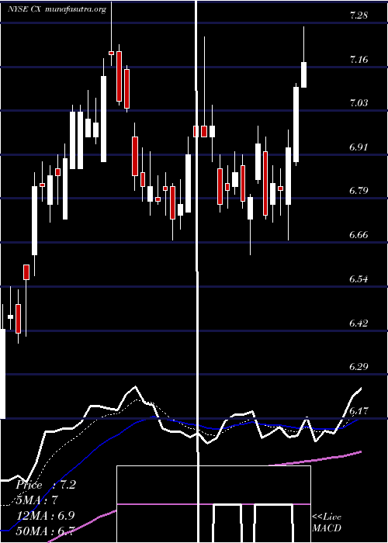
Task: Click the 6.91 price axis label
Action: coord(359,147)
